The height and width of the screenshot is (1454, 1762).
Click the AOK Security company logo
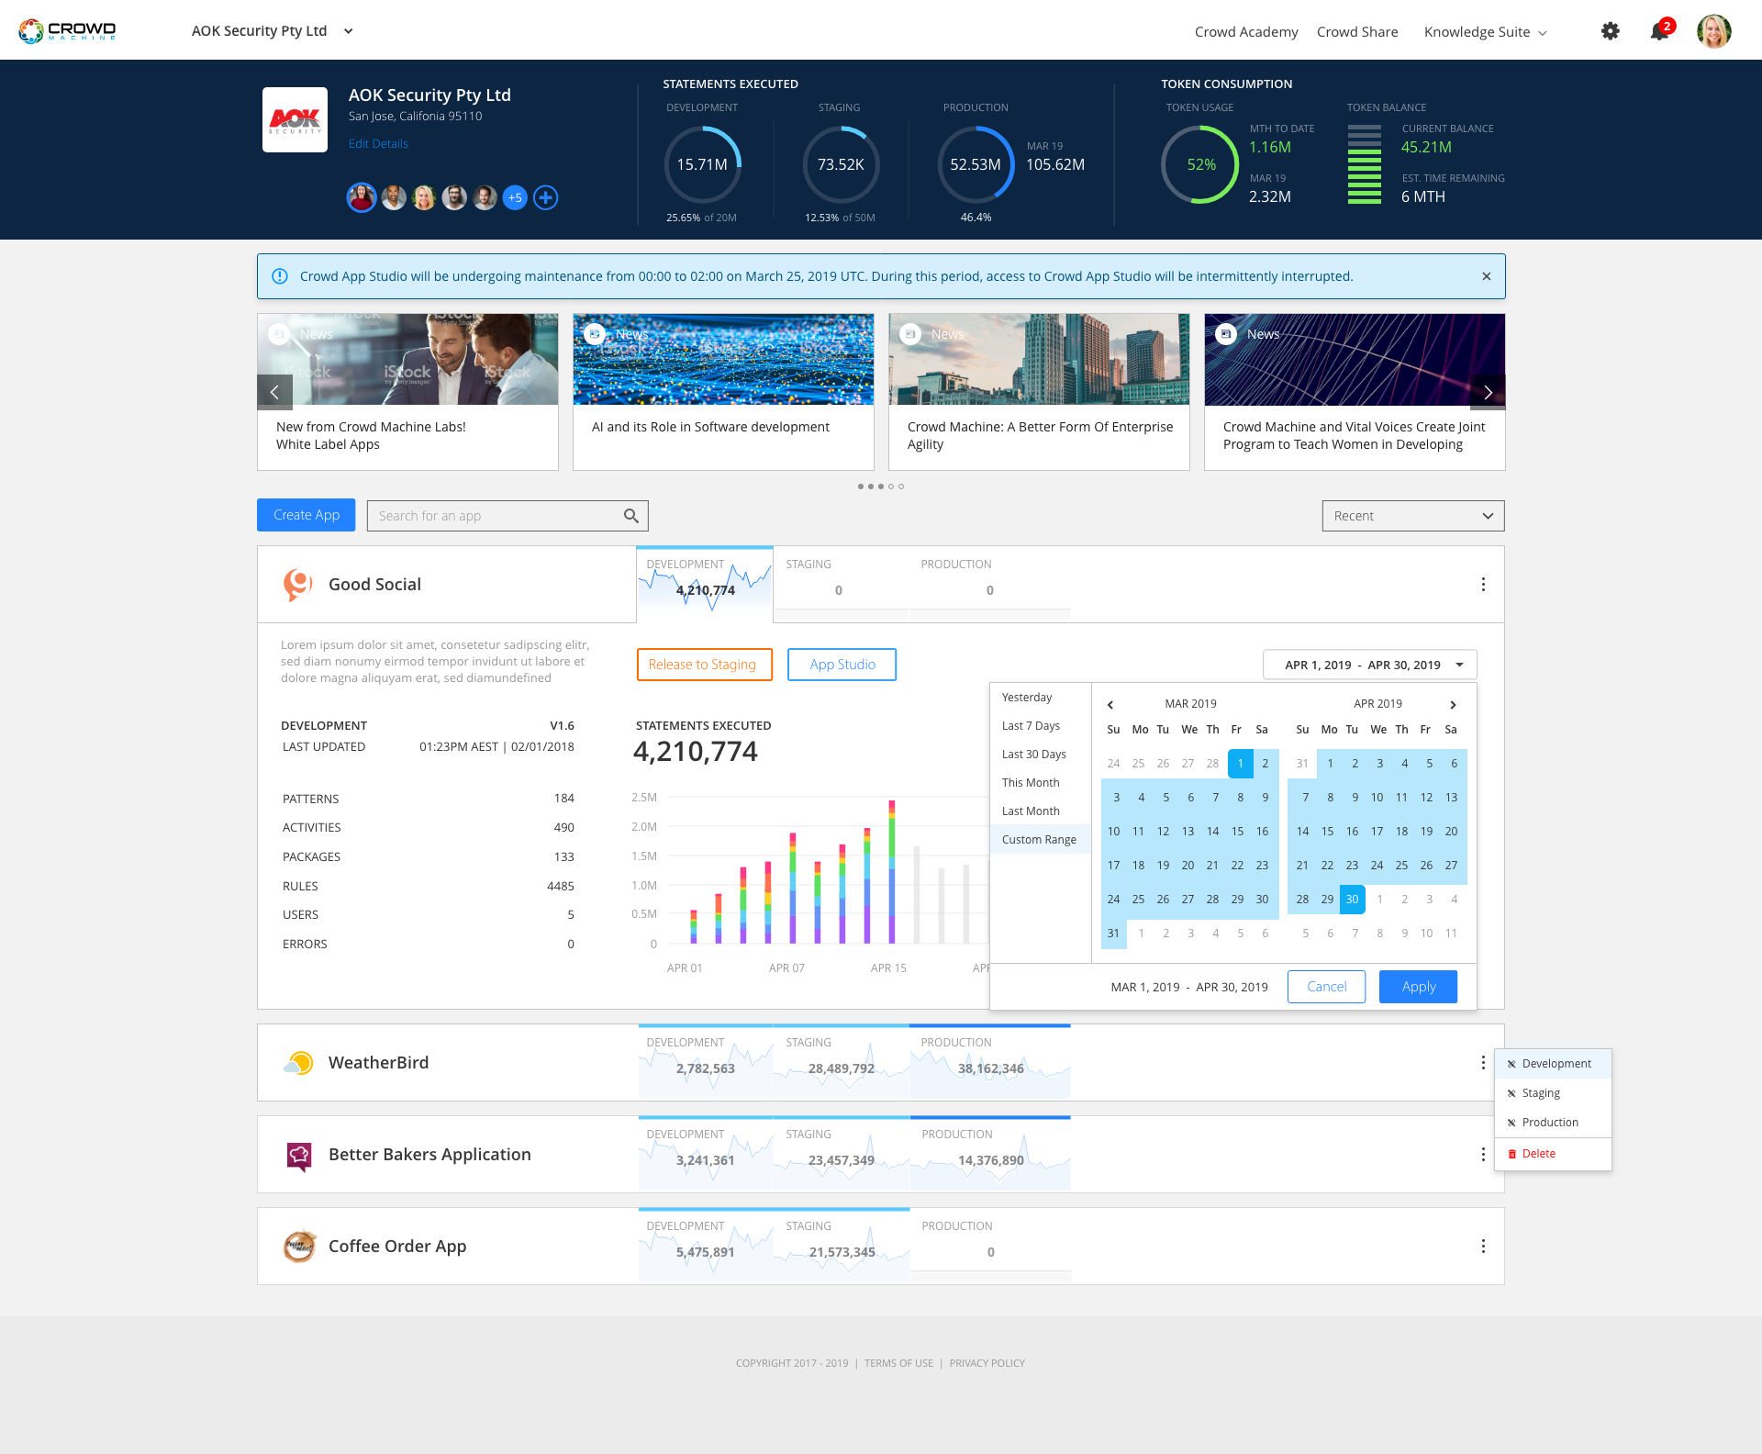click(x=295, y=119)
